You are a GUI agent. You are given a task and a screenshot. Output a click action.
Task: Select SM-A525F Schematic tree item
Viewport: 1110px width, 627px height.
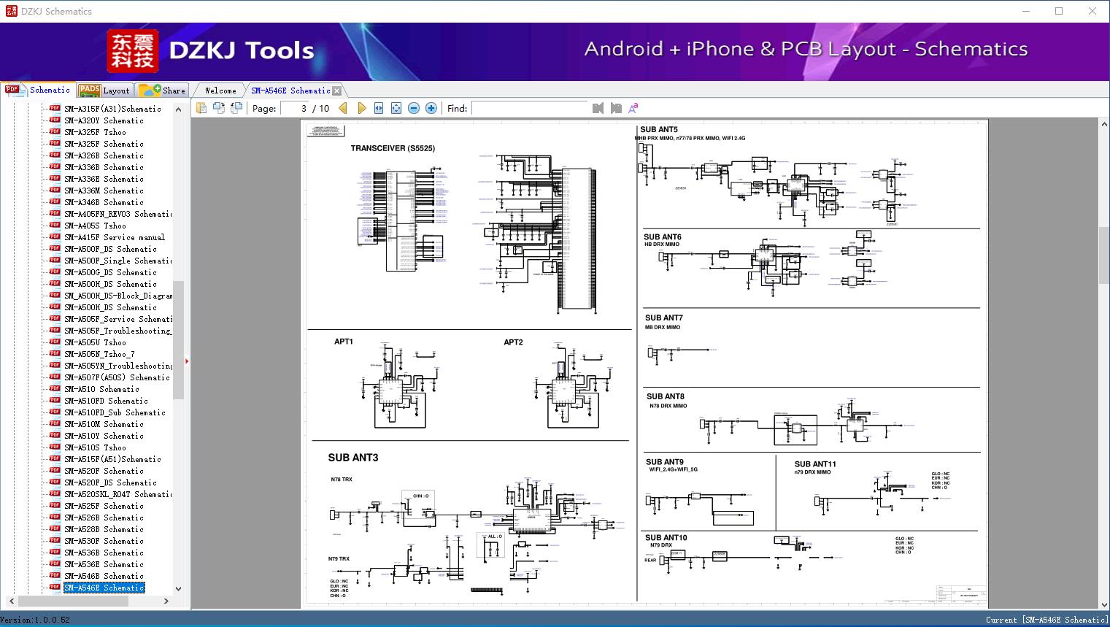point(104,506)
